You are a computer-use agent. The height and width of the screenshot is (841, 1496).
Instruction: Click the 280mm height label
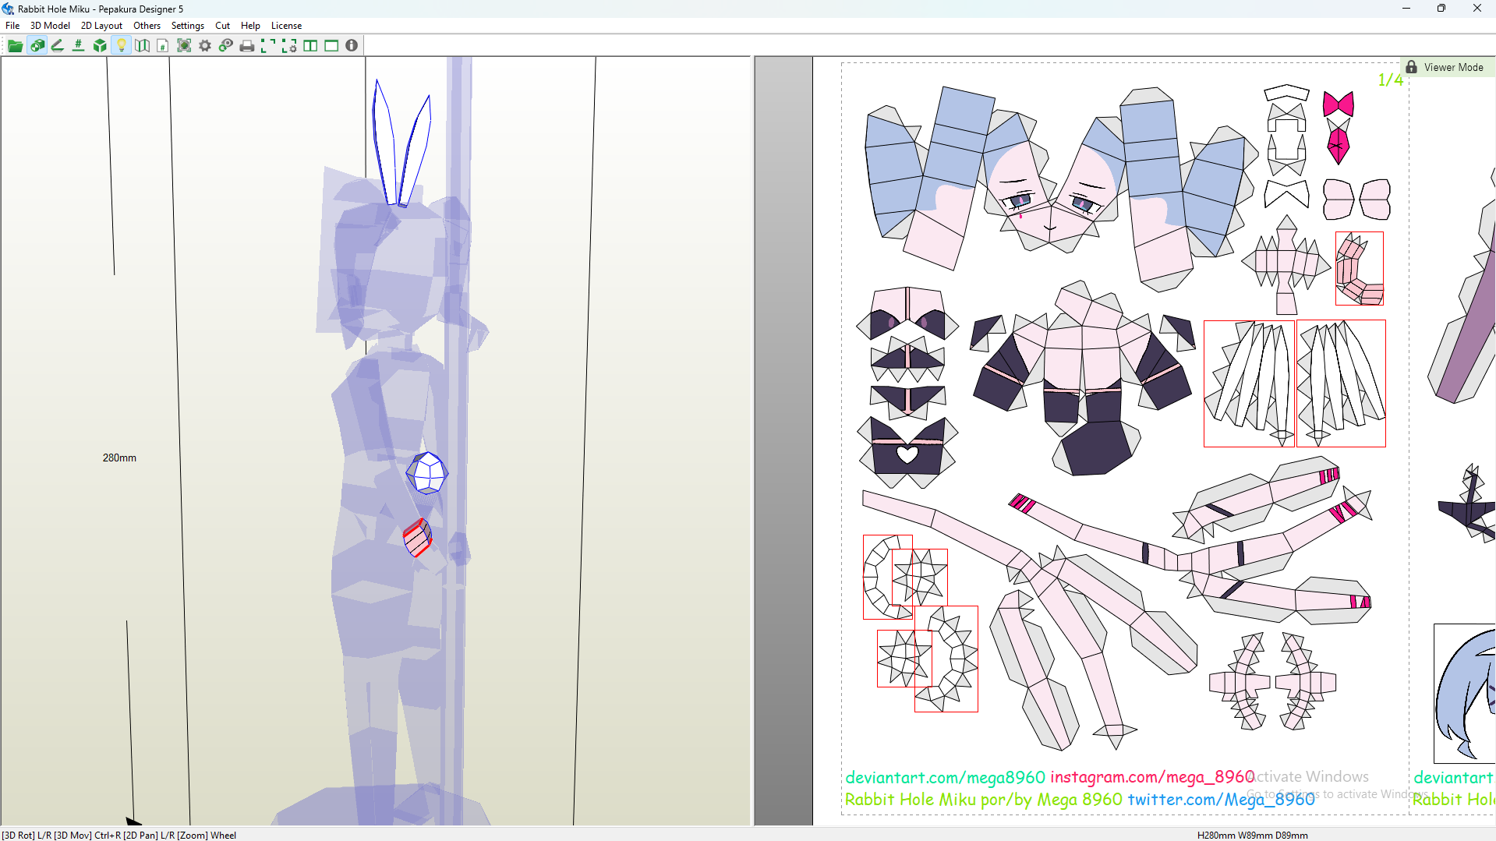(119, 458)
